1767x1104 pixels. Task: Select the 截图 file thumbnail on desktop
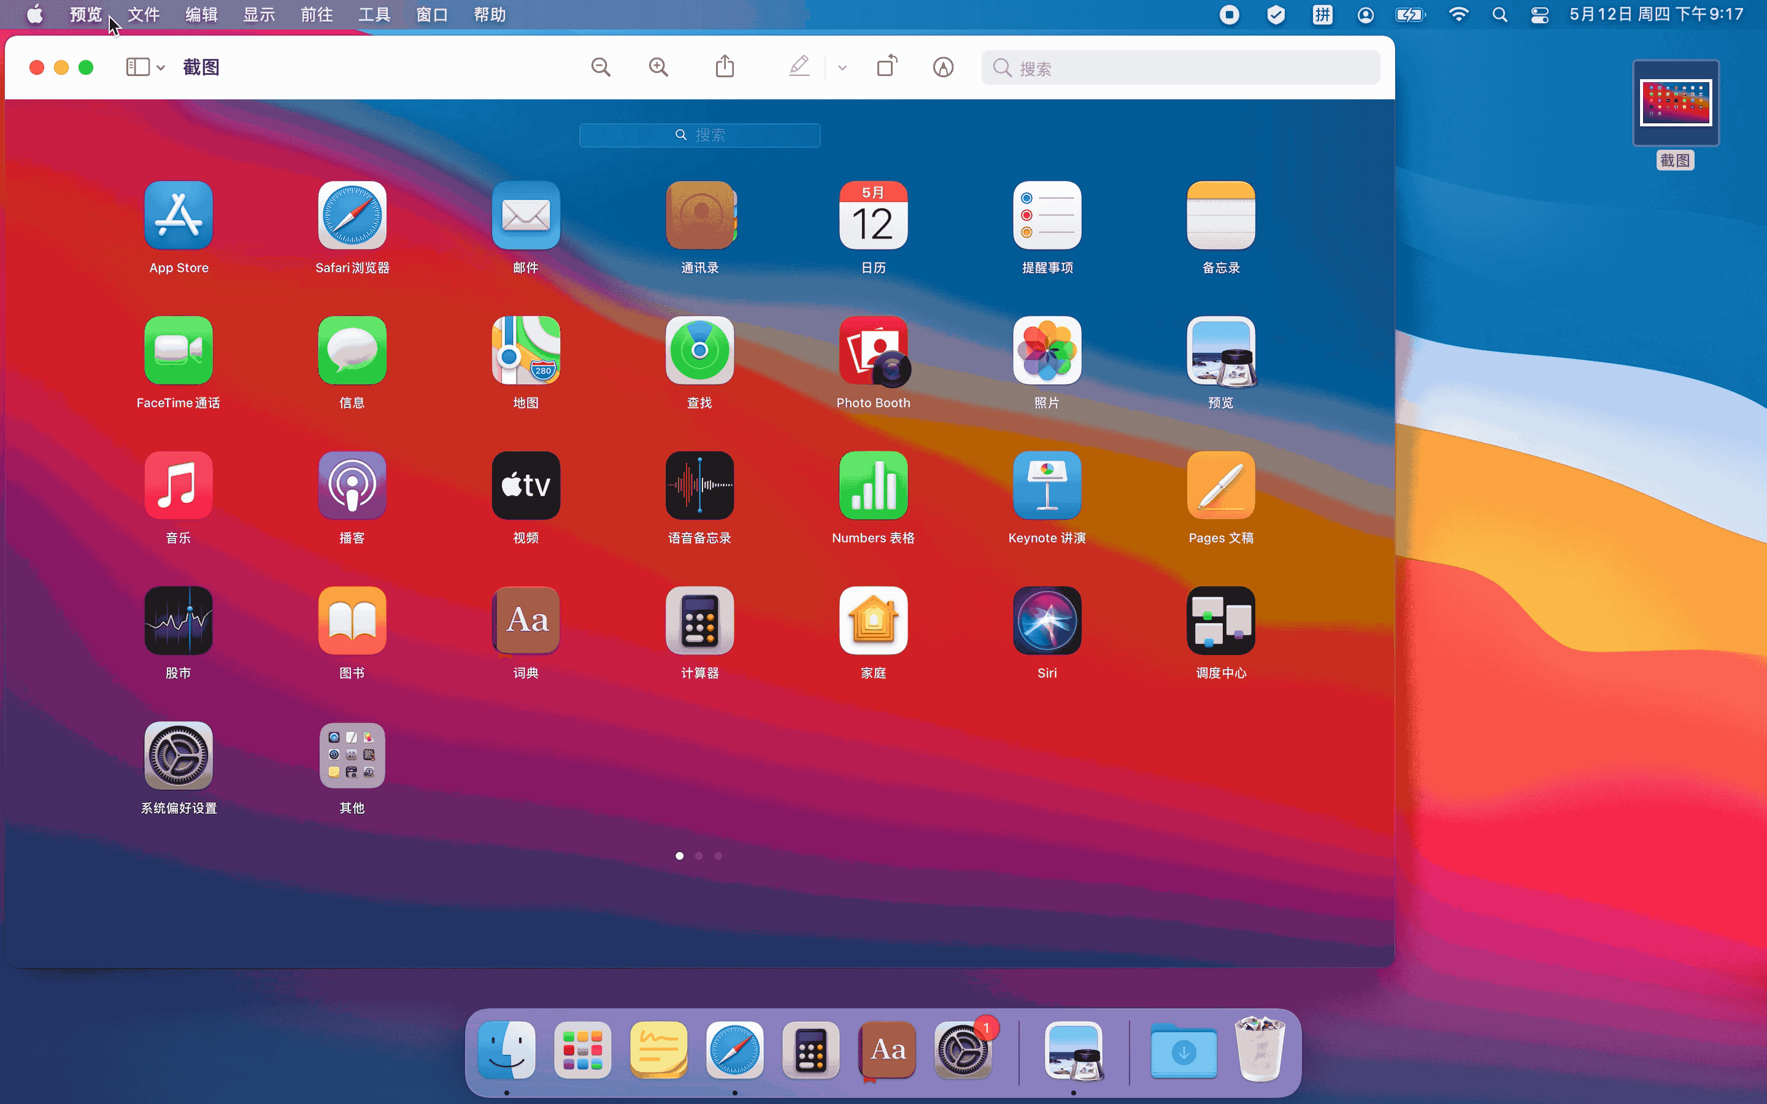1676,103
